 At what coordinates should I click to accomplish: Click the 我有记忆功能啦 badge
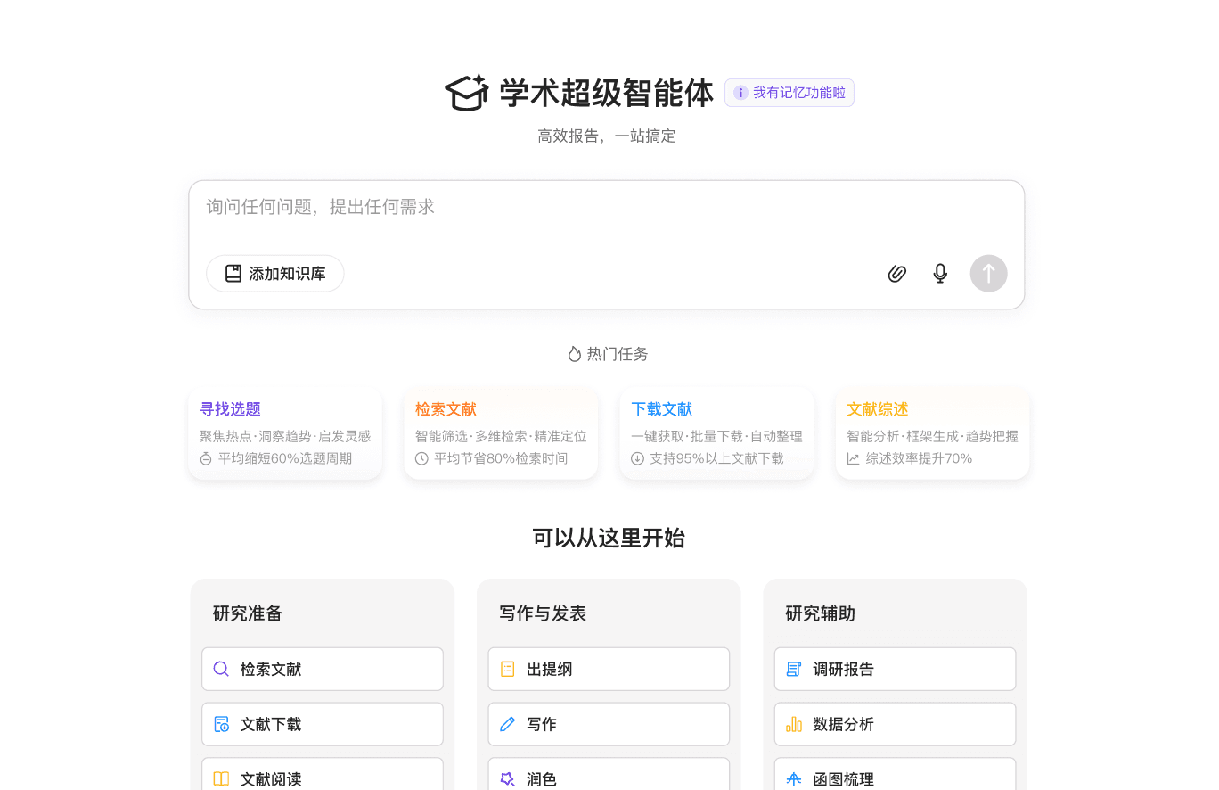coord(789,93)
